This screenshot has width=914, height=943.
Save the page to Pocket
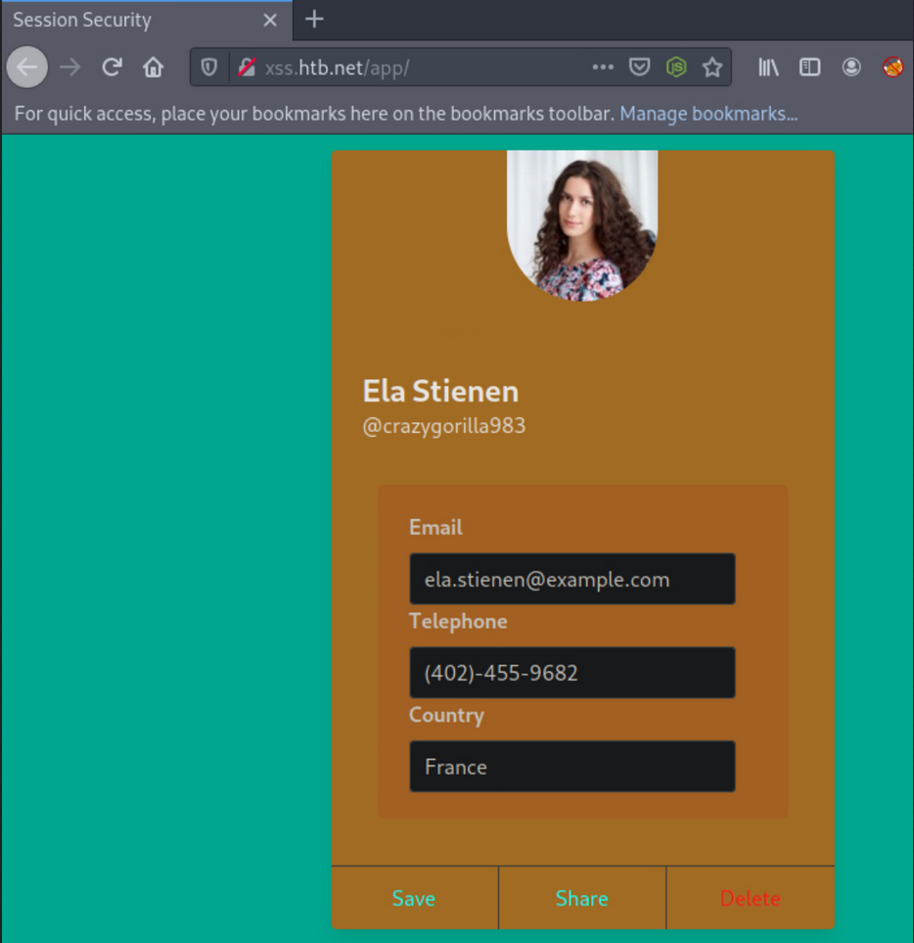click(x=639, y=67)
